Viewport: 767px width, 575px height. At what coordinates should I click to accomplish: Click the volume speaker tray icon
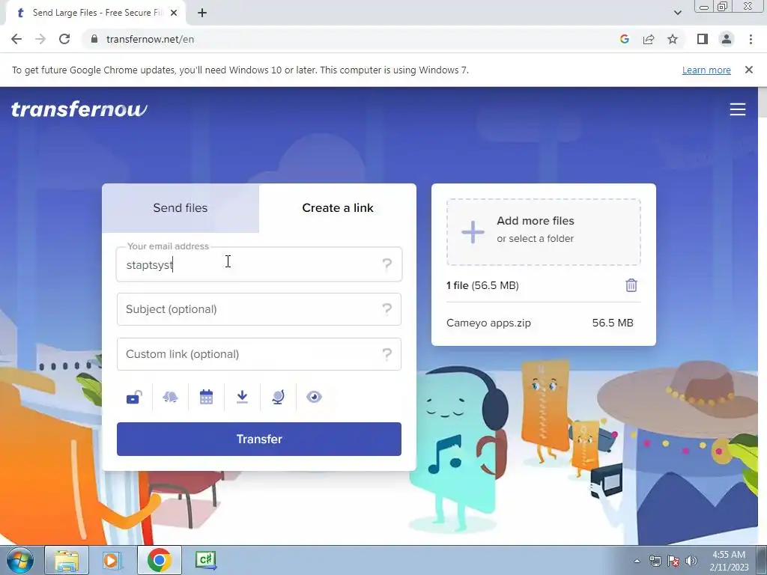[691, 561]
